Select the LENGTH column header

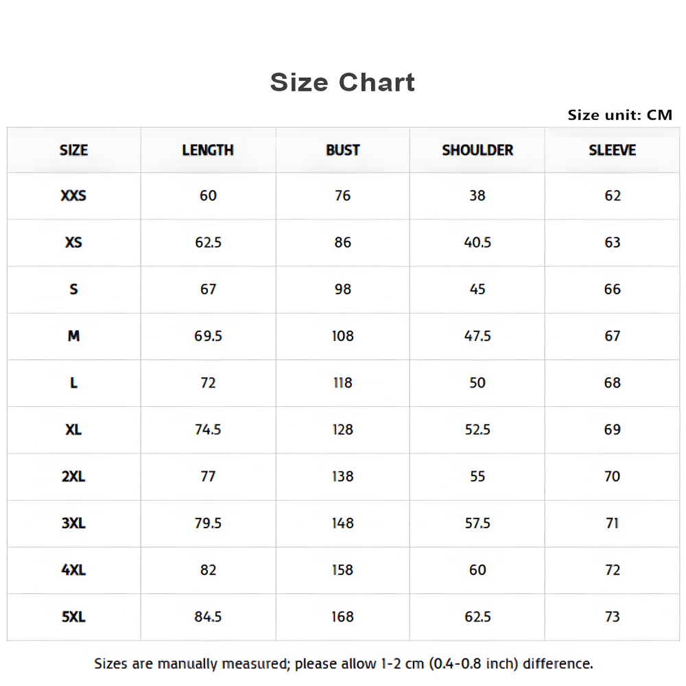tap(208, 150)
